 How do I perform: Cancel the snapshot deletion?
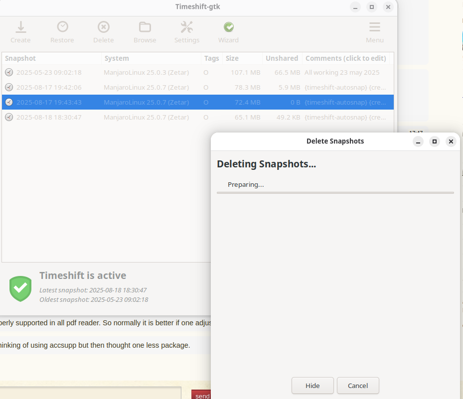[x=358, y=386]
